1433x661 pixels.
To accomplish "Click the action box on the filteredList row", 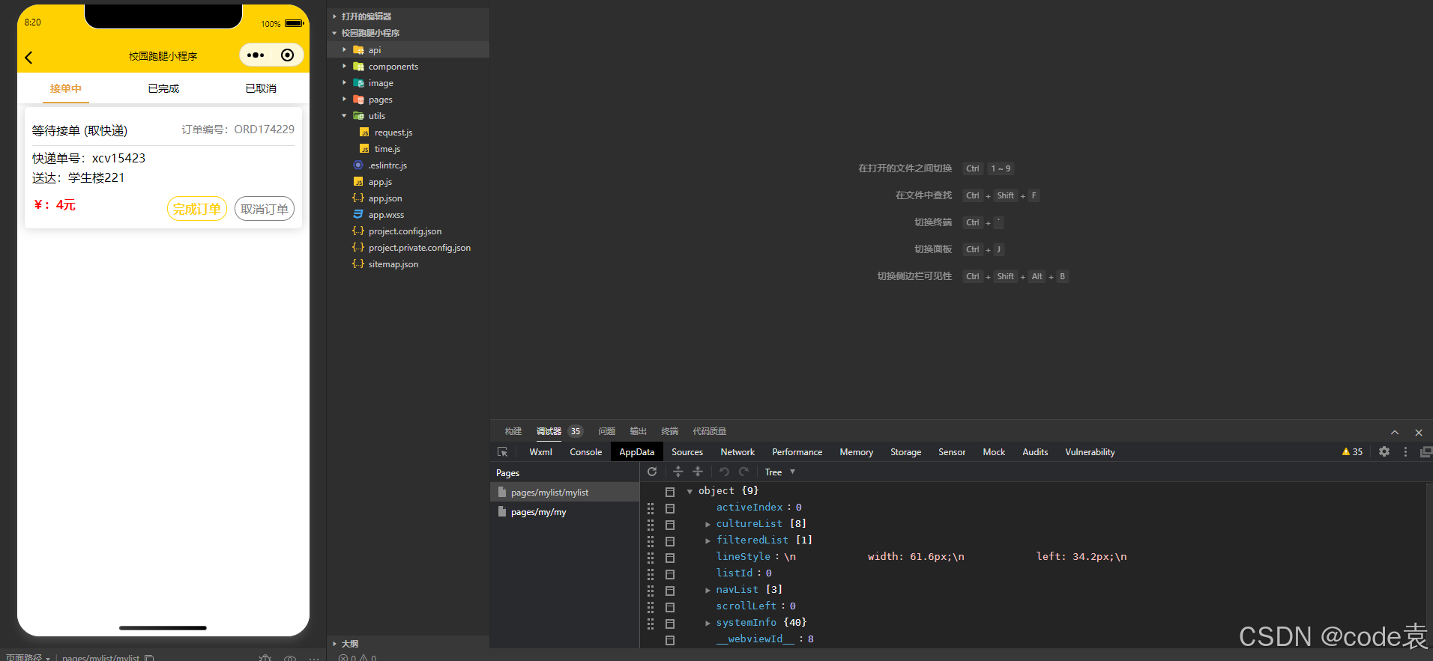I will [x=670, y=541].
